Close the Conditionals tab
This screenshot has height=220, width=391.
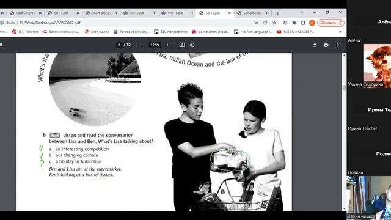268,13
